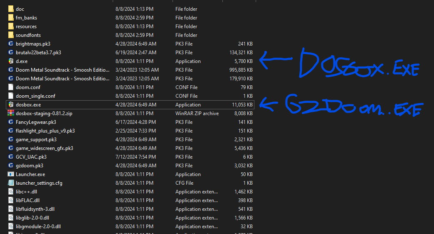Click the 134,321 KB size value
Viewport: 434px width, 234px height.
[x=241, y=52]
